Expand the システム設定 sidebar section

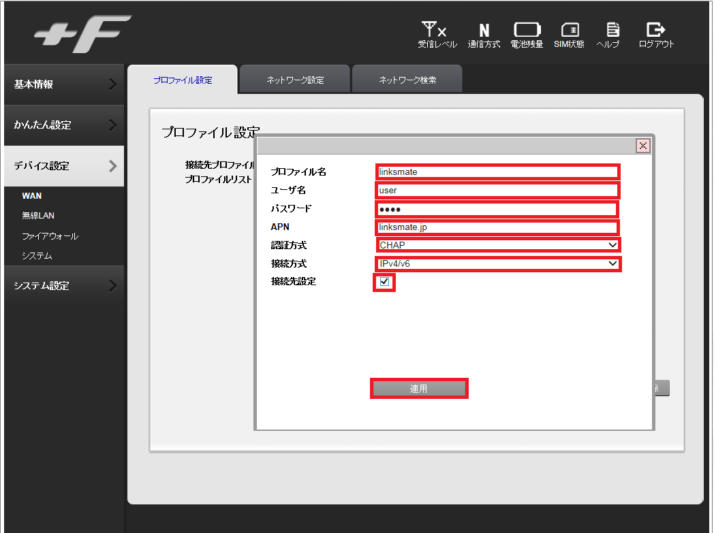click(64, 286)
